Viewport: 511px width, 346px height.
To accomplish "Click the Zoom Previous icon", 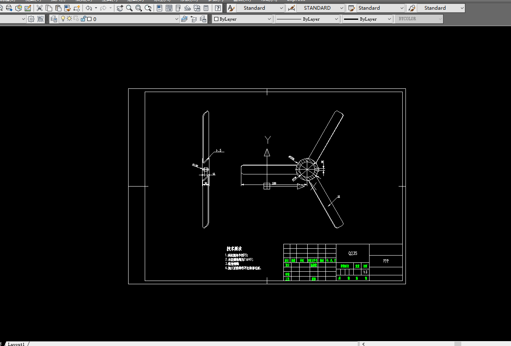I will tap(148, 8).
